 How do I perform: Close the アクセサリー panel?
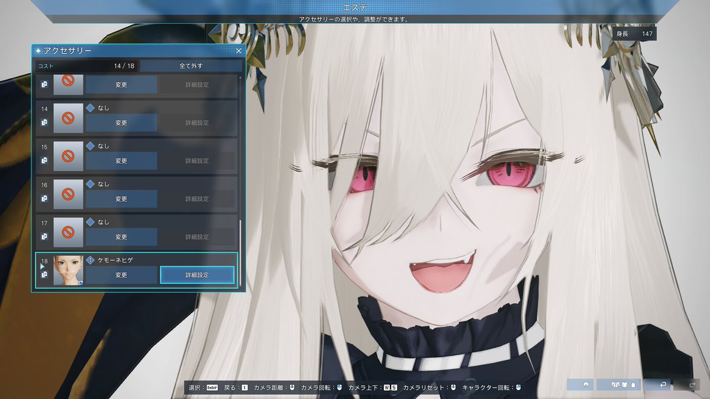pos(239,51)
